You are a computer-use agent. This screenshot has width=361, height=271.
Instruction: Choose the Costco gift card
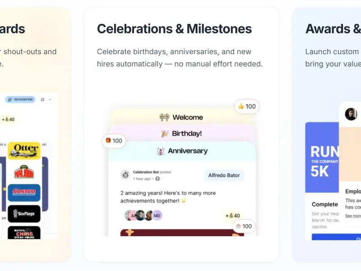[24, 193]
